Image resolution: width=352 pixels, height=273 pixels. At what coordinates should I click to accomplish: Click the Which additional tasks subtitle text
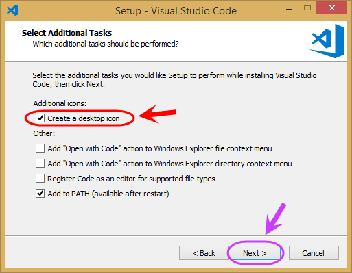(106, 44)
